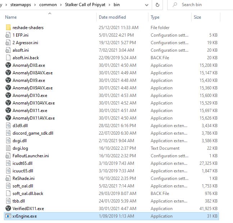Select the file name discord_game_sdk.dll

pyautogui.click(x=33, y=133)
